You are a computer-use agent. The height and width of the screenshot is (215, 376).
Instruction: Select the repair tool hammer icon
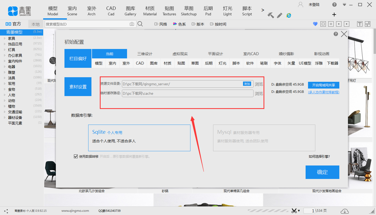pyautogui.click(x=271, y=15)
